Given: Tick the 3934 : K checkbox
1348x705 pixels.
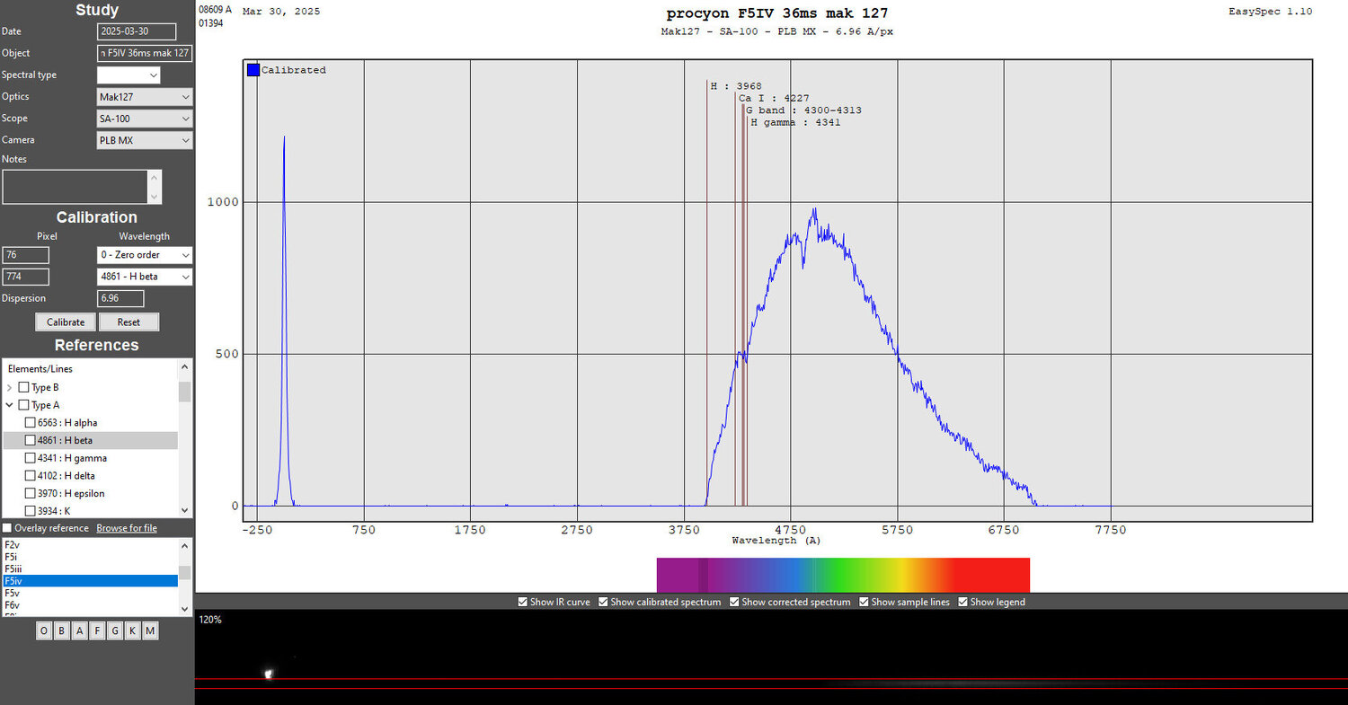Looking at the screenshot, I should (31, 511).
